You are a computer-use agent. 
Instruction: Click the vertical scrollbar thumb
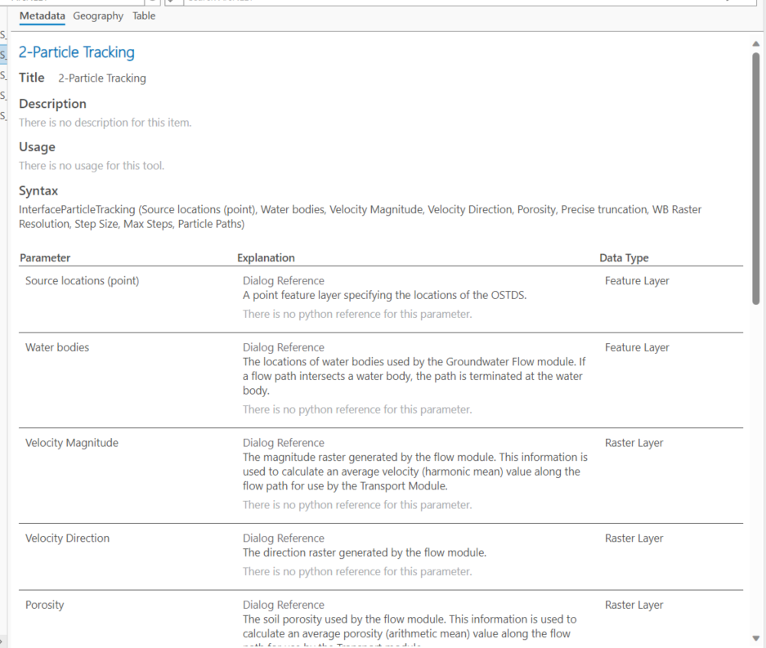point(755,178)
